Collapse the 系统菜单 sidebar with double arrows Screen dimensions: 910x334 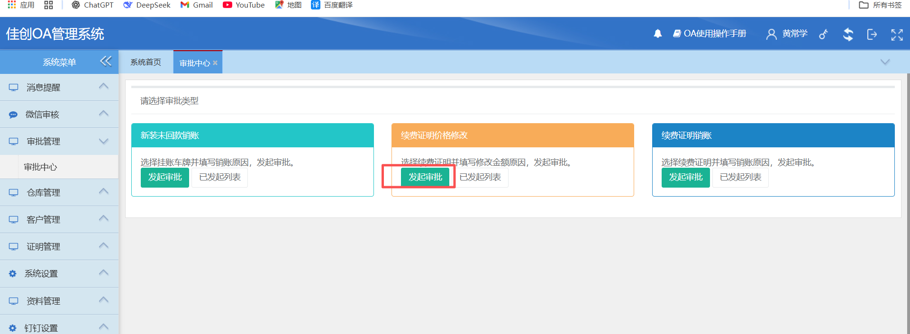[x=106, y=61]
